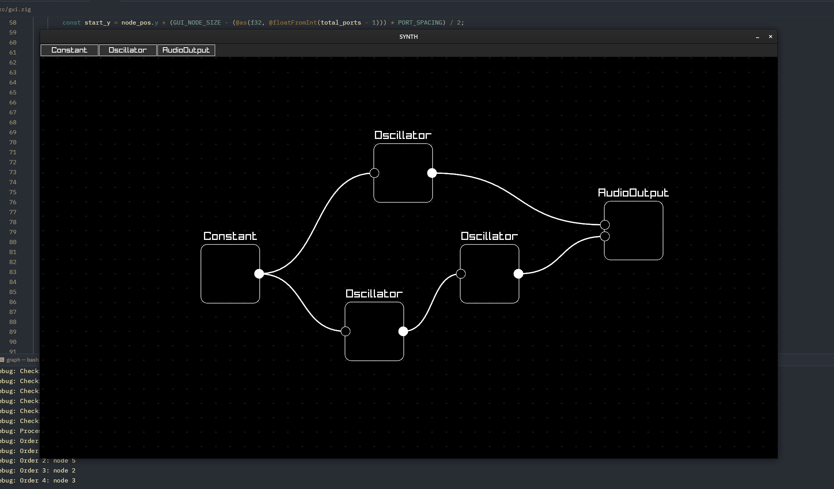Click the top Oscillator node's output port
The width and height of the screenshot is (834, 489).
point(432,173)
